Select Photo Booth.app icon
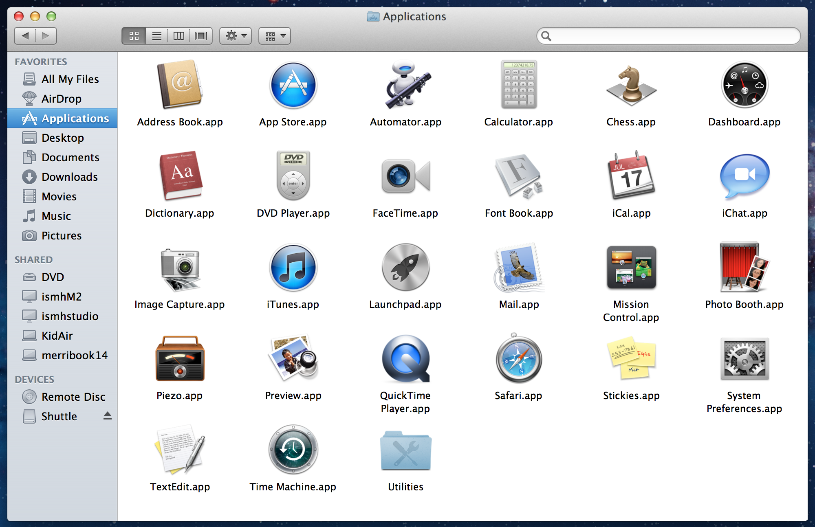Viewport: 815px width, 527px height. pos(745,267)
